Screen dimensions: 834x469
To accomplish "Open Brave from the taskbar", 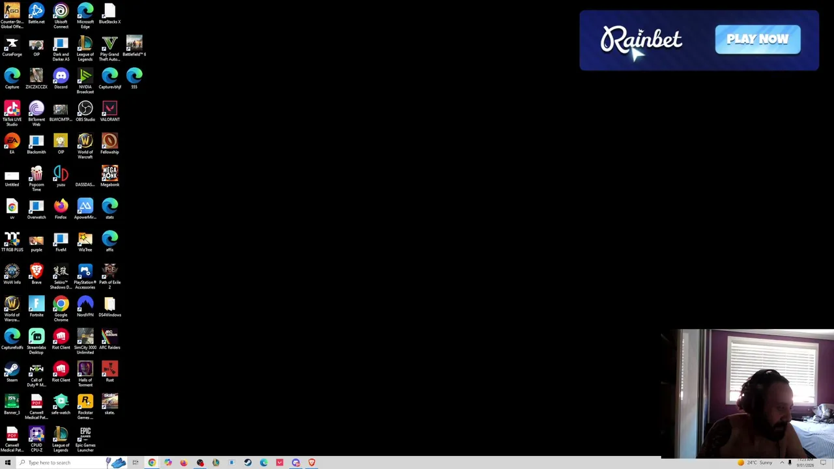I will point(311,462).
